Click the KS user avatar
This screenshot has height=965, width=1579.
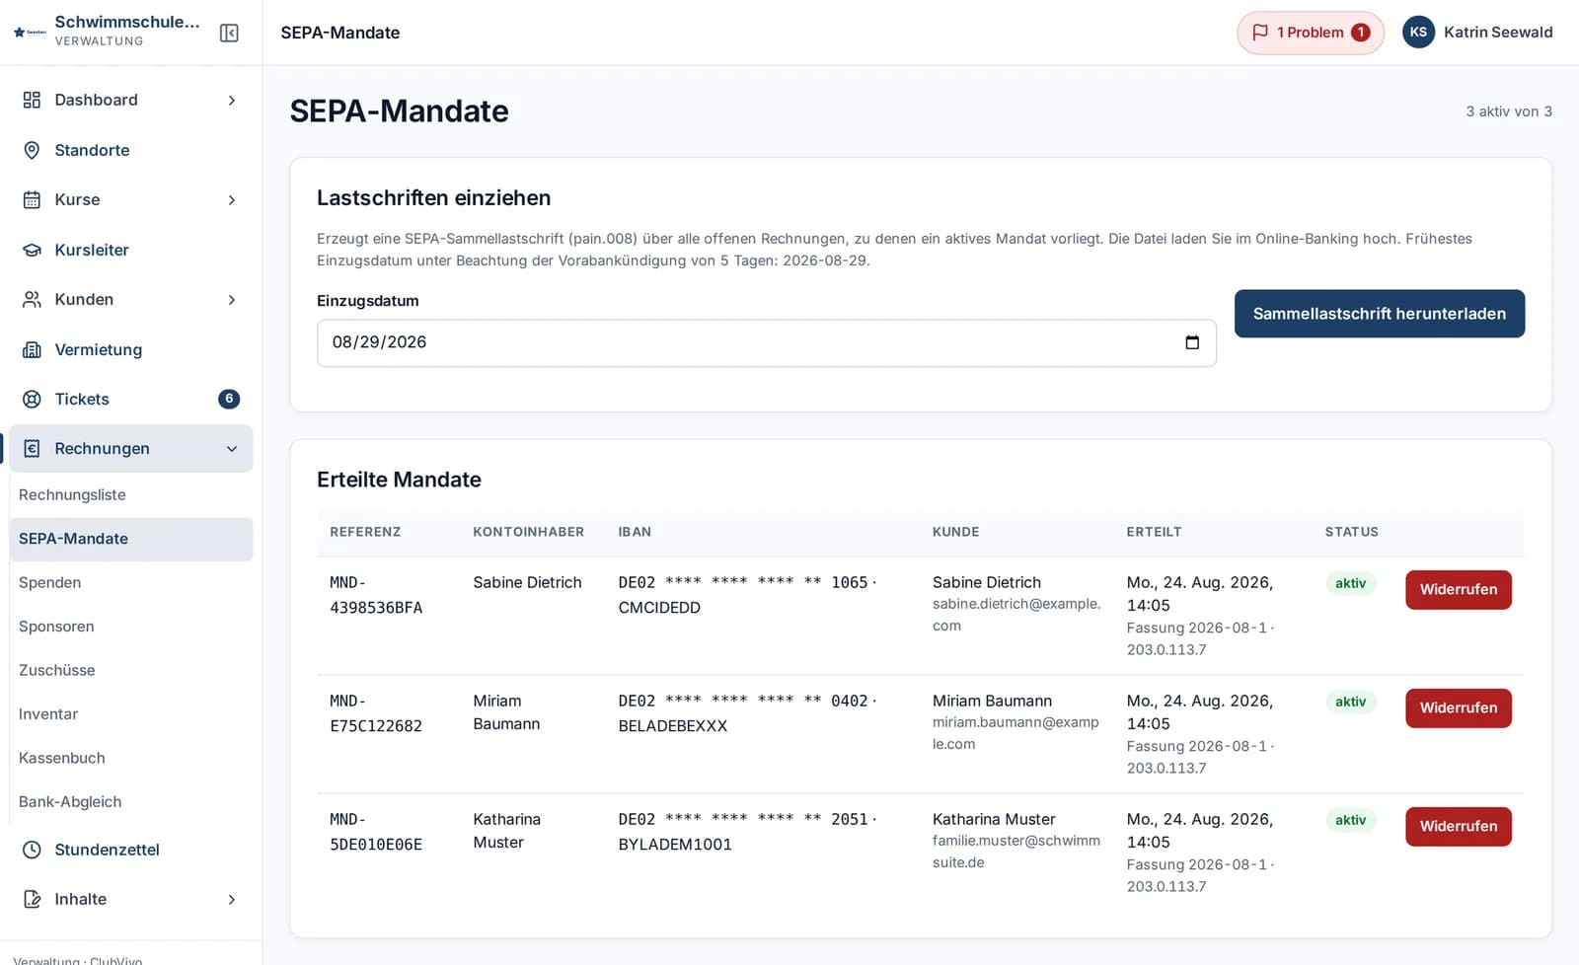coord(1418,33)
